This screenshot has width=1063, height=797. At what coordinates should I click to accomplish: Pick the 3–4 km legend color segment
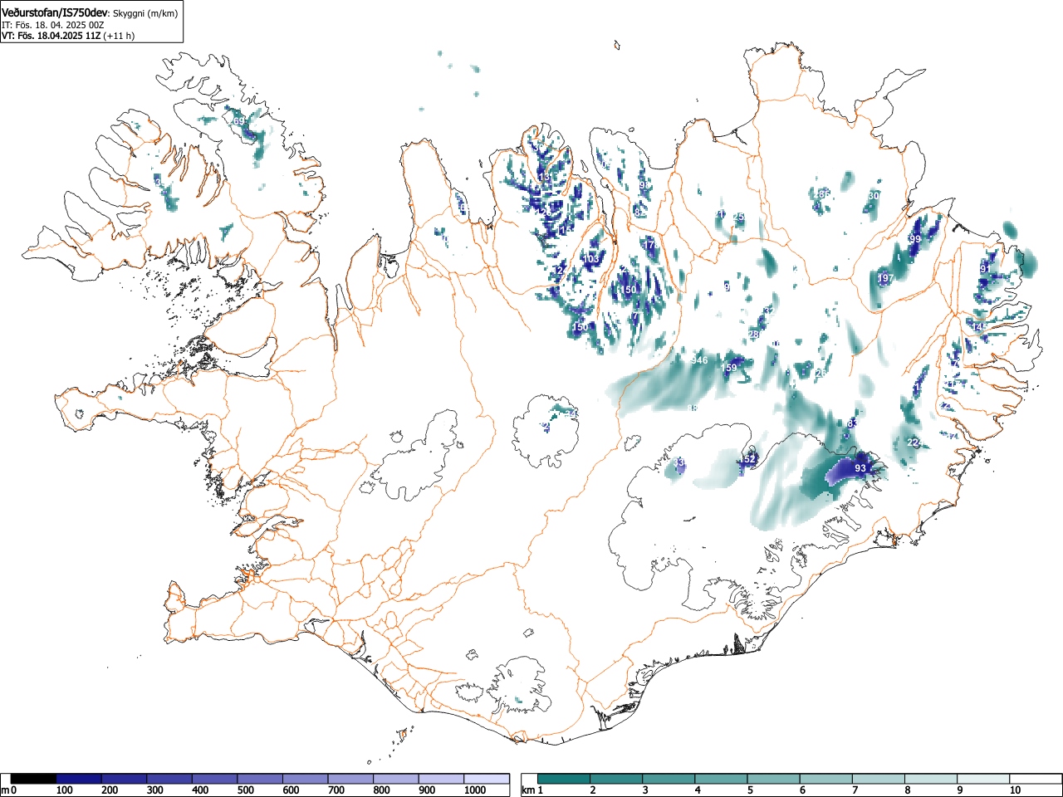click(669, 779)
